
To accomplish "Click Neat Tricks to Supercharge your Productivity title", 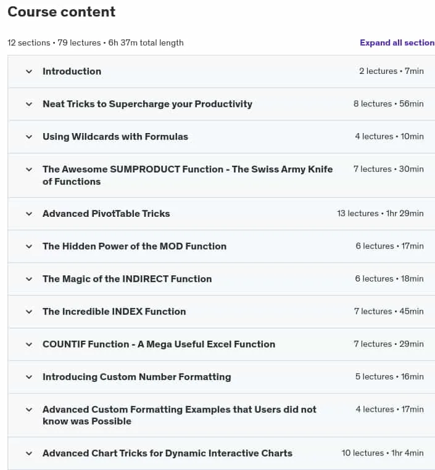I will 147,104.
